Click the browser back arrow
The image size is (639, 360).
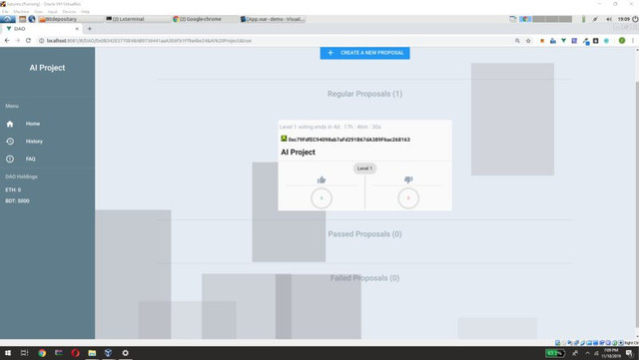click(x=7, y=40)
